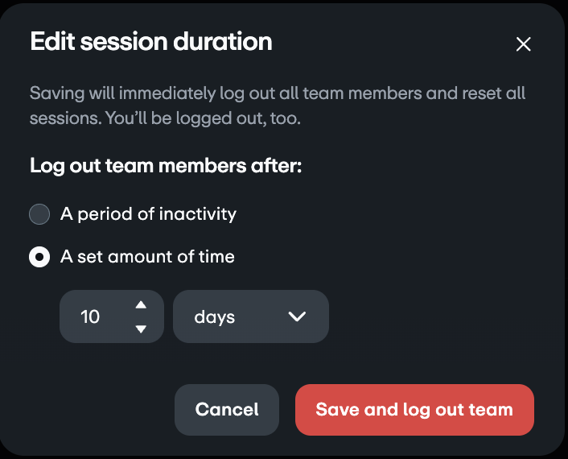Click Save and log out team

(414, 410)
